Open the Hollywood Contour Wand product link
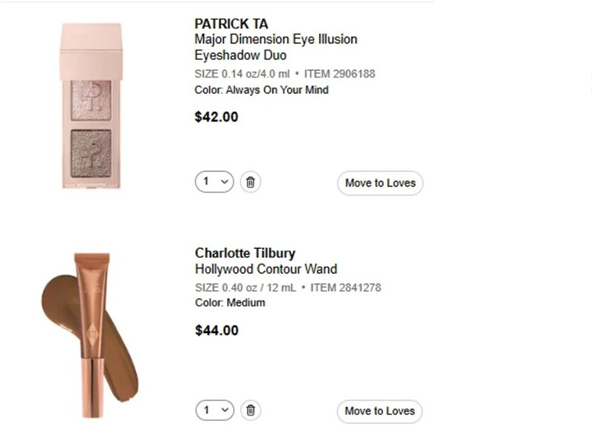Image resolution: width=592 pixels, height=443 pixels. pos(266,269)
